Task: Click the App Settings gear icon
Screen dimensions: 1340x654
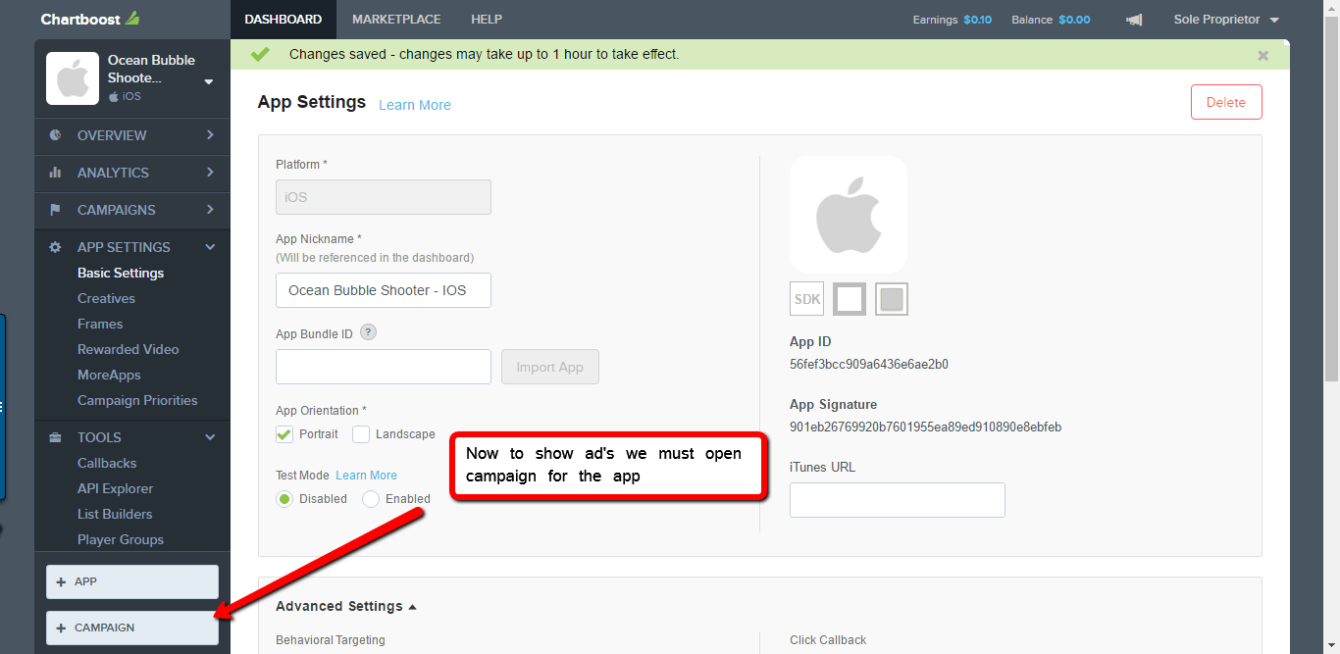Action: [56, 247]
